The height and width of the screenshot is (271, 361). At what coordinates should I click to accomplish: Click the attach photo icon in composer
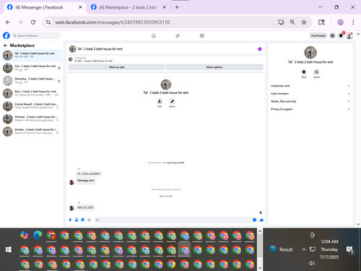(77, 220)
